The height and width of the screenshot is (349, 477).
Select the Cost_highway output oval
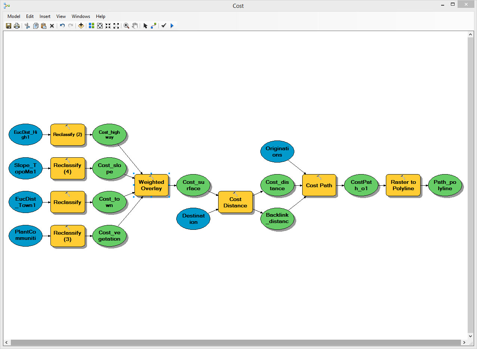pyautogui.click(x=109, y=135)
